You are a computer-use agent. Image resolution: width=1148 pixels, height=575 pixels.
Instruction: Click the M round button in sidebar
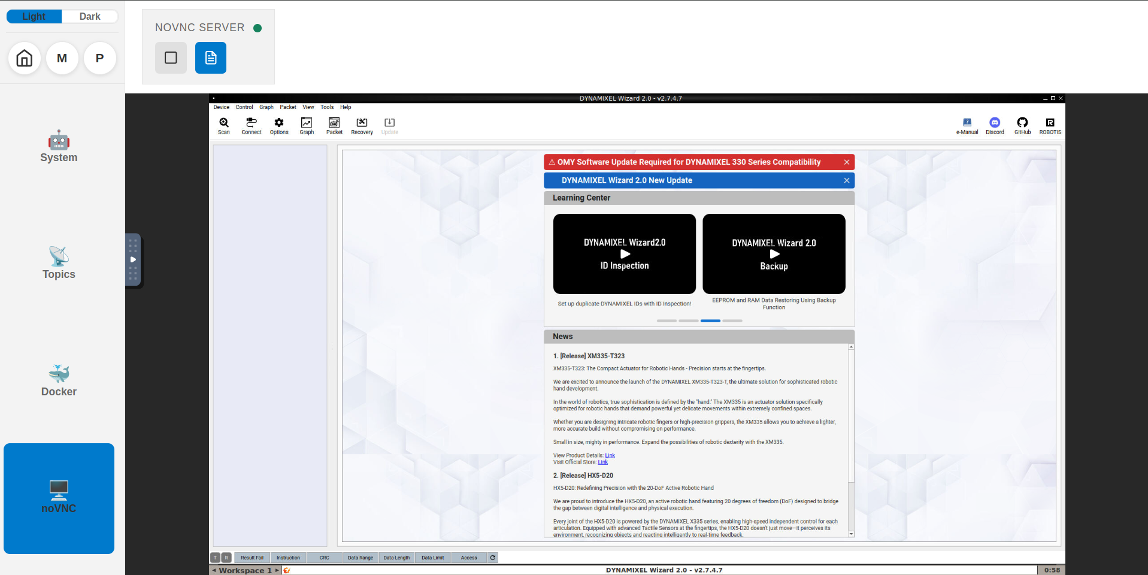tap(62, 58)
